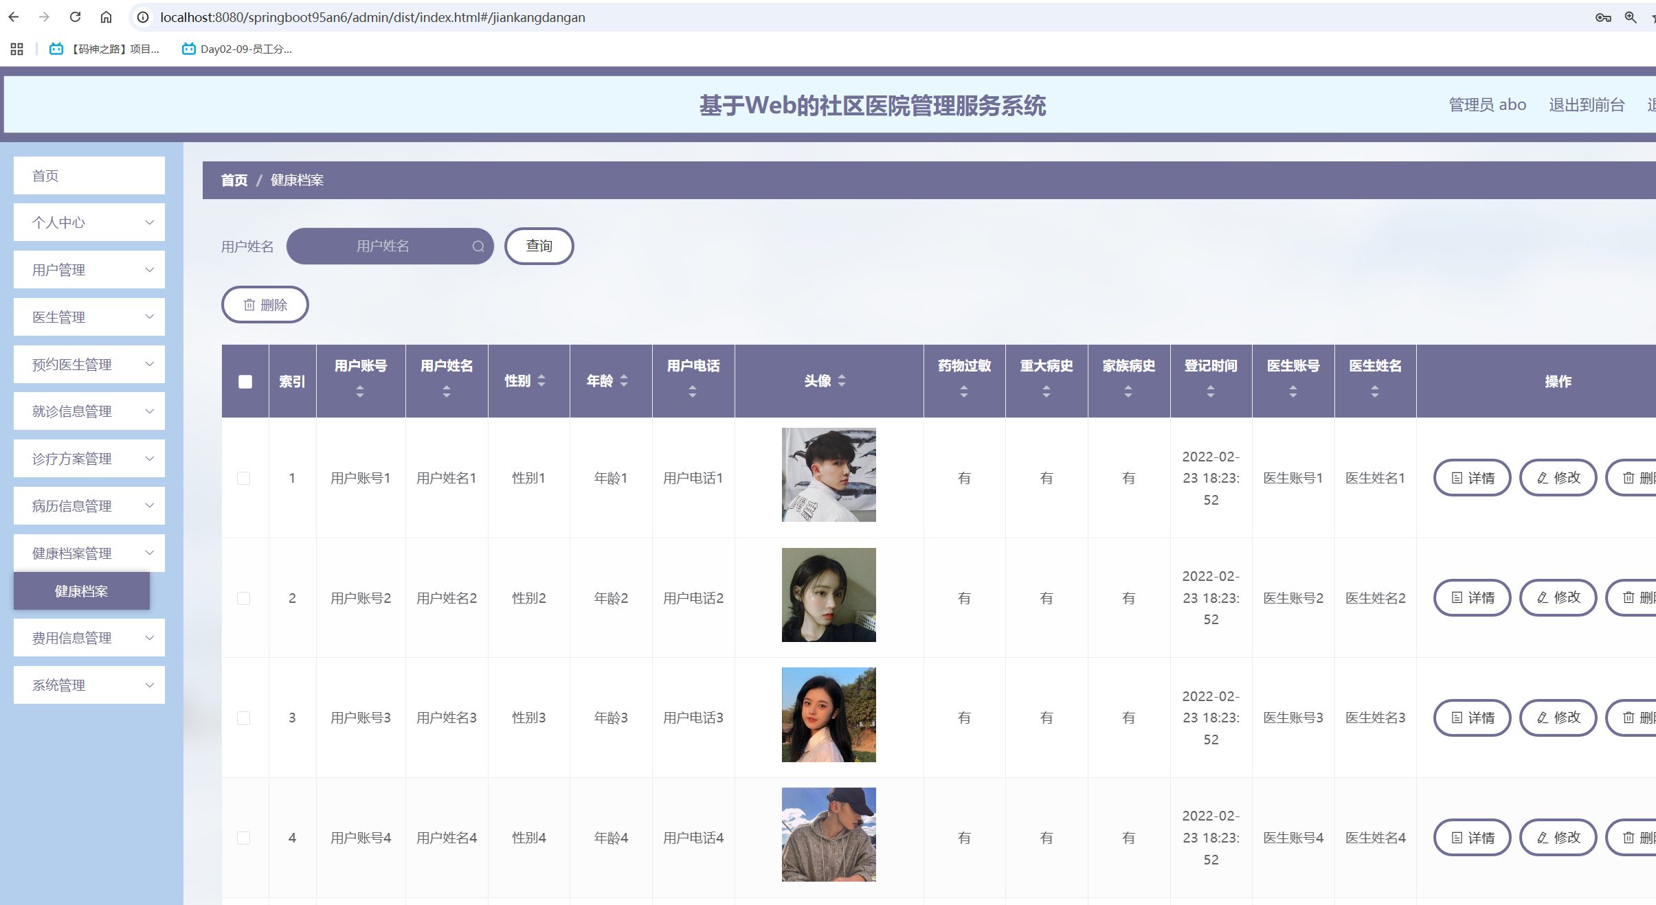Click the search icon in 用户姓名 field
The height and width of the screenshot is (905, 1656).
pos(478,247)
